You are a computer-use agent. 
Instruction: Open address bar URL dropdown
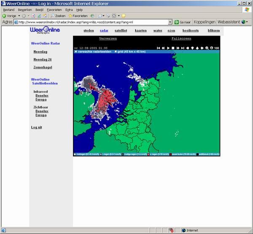170,22
